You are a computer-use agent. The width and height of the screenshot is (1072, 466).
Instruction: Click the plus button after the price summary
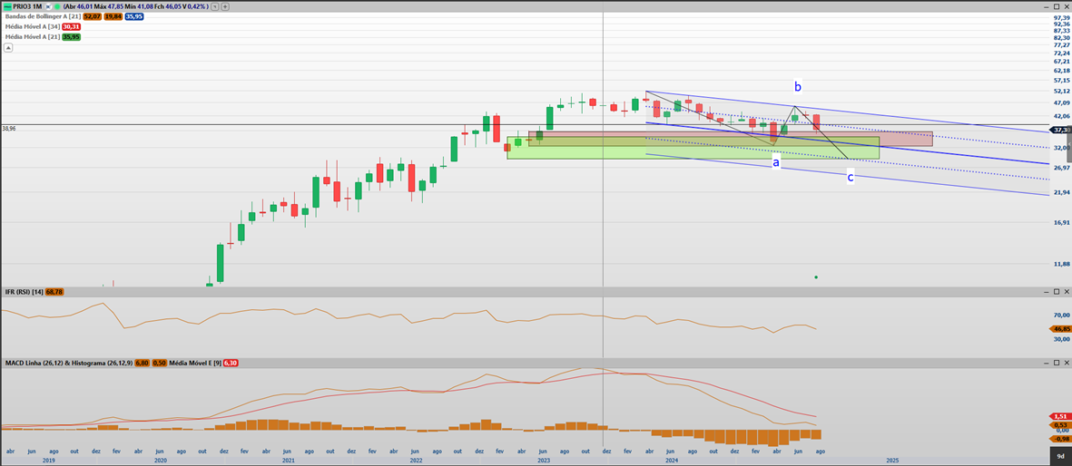225,6
